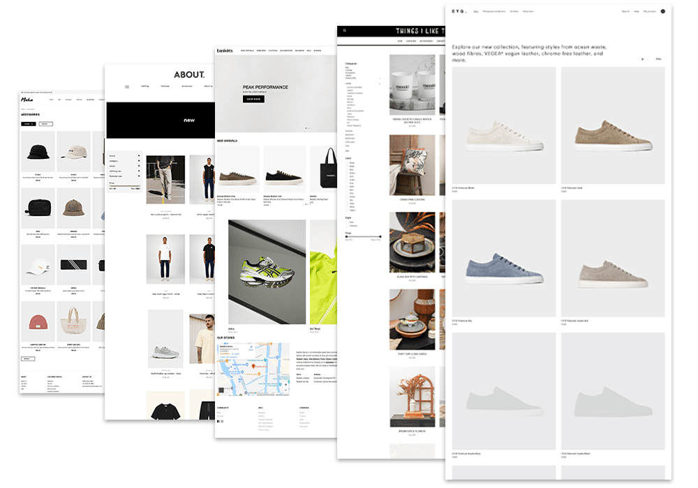Click the left handle of Things I Like price slider

point(346,237)
